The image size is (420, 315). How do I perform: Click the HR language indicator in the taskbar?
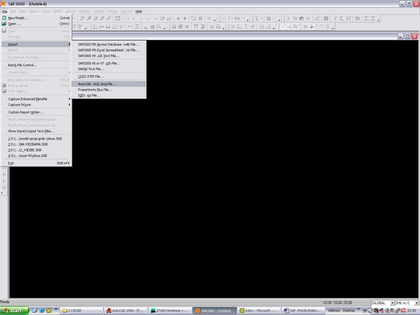click(364, 310)
